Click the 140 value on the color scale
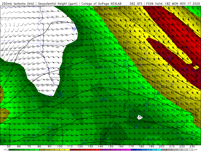This screenshot has height=151, width=201. point(100,146)
